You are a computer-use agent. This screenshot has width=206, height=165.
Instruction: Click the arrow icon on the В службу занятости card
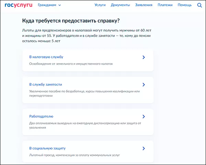pos(144,84)
